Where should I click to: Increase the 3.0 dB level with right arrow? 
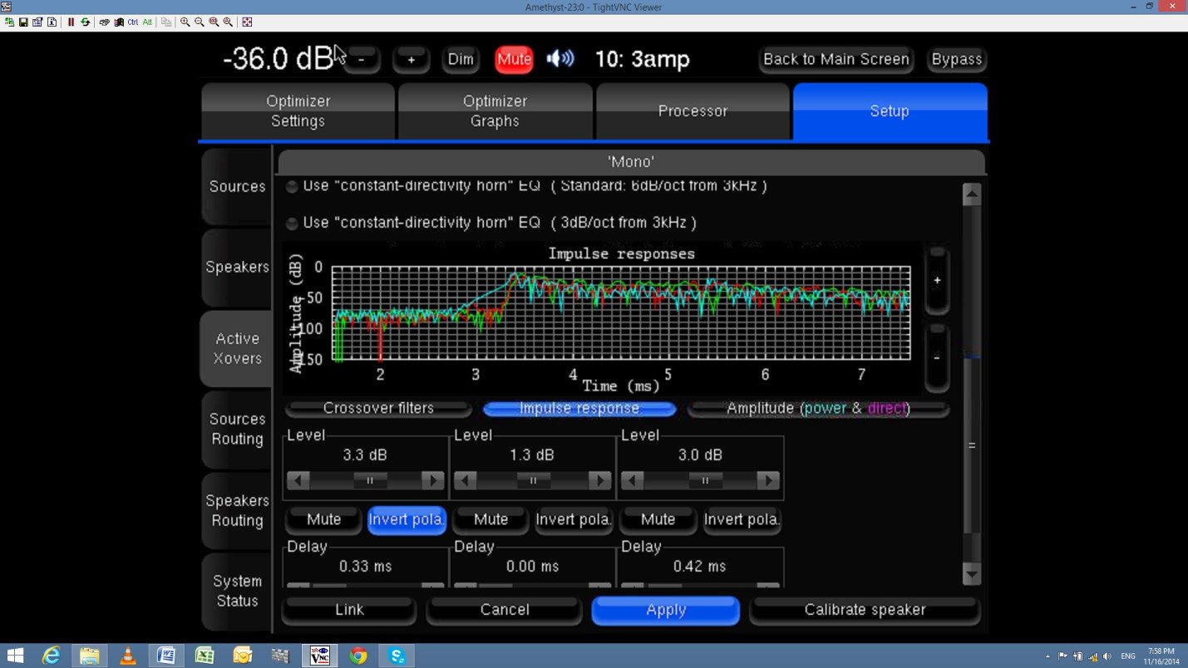pyautogui.click(x=767, y=480)
